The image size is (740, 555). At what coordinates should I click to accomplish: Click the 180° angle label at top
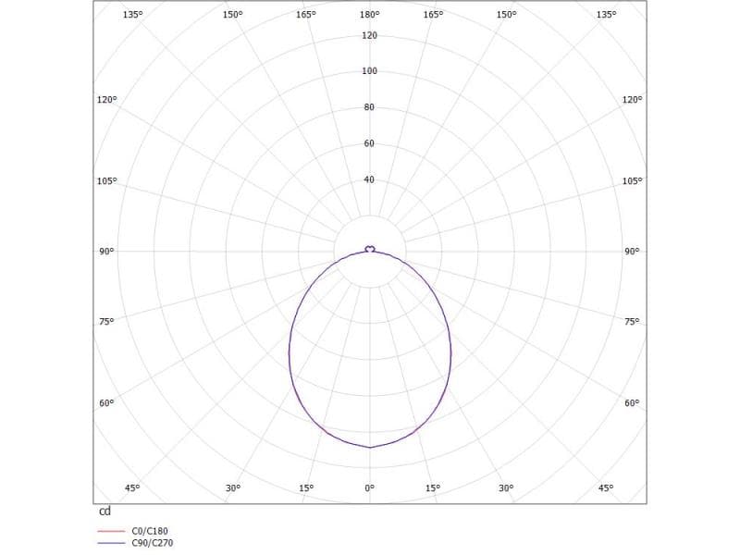point(369,15)
